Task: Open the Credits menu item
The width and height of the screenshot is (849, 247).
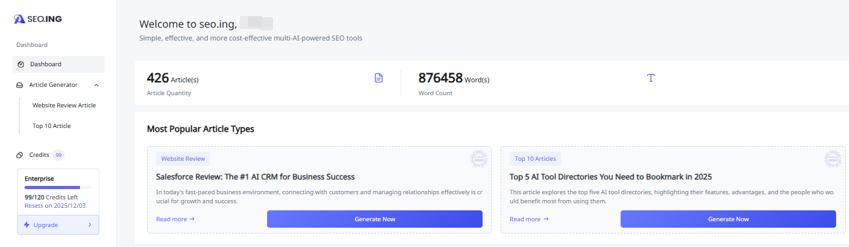Action: [40, 155]
